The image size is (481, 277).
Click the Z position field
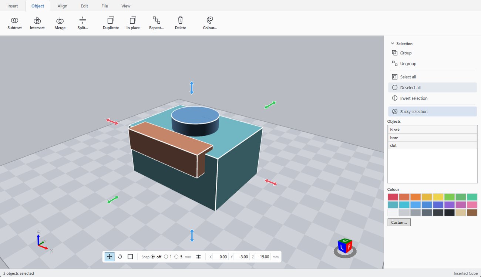[263, 257]
